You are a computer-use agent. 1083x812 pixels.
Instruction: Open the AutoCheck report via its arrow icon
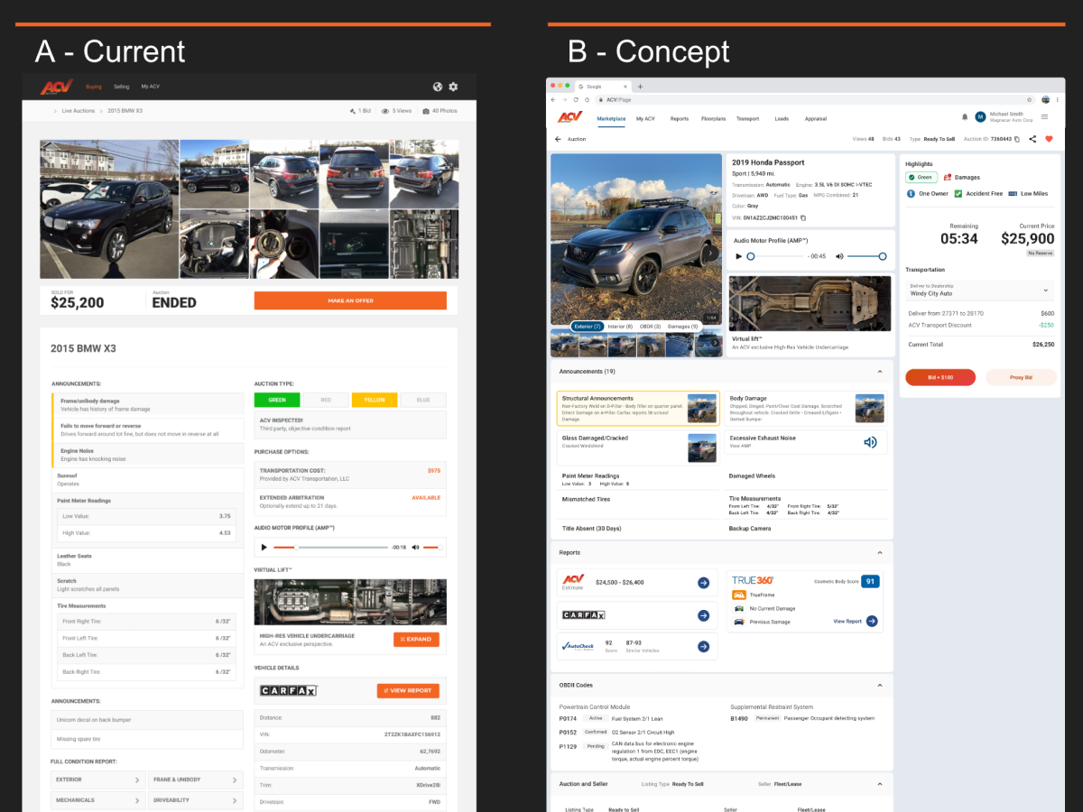tap(703, 646)
